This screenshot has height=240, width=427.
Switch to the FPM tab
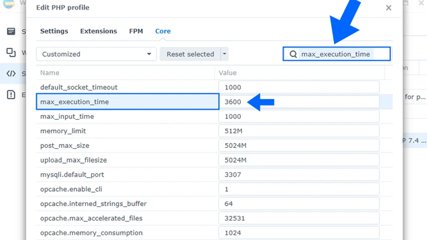136,31
